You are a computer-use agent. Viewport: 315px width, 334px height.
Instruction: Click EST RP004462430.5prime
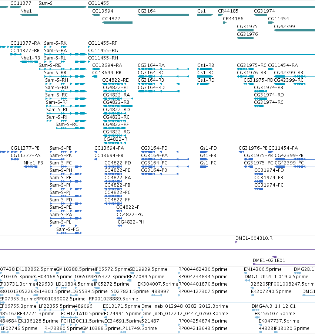pos(203,269)
